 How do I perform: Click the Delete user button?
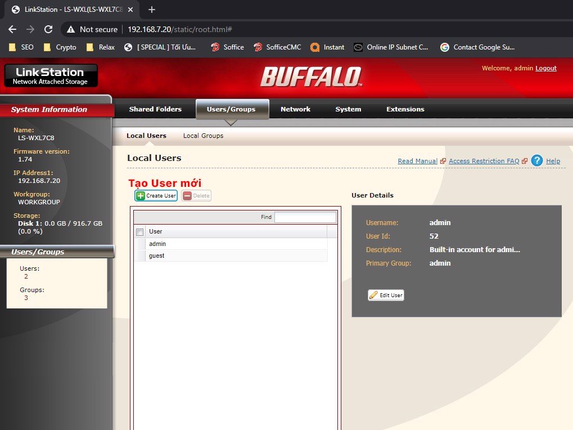tap(196, 196)
